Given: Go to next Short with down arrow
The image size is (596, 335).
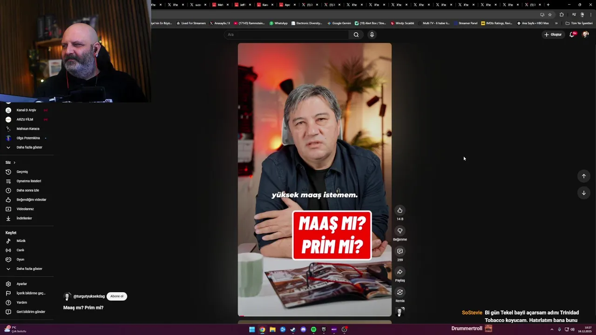Looking at the screenshot, I should pyautogui.click(x=583, y=193).
